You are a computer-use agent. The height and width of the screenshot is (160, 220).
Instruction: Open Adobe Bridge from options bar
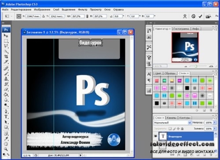tap(208, 16)
